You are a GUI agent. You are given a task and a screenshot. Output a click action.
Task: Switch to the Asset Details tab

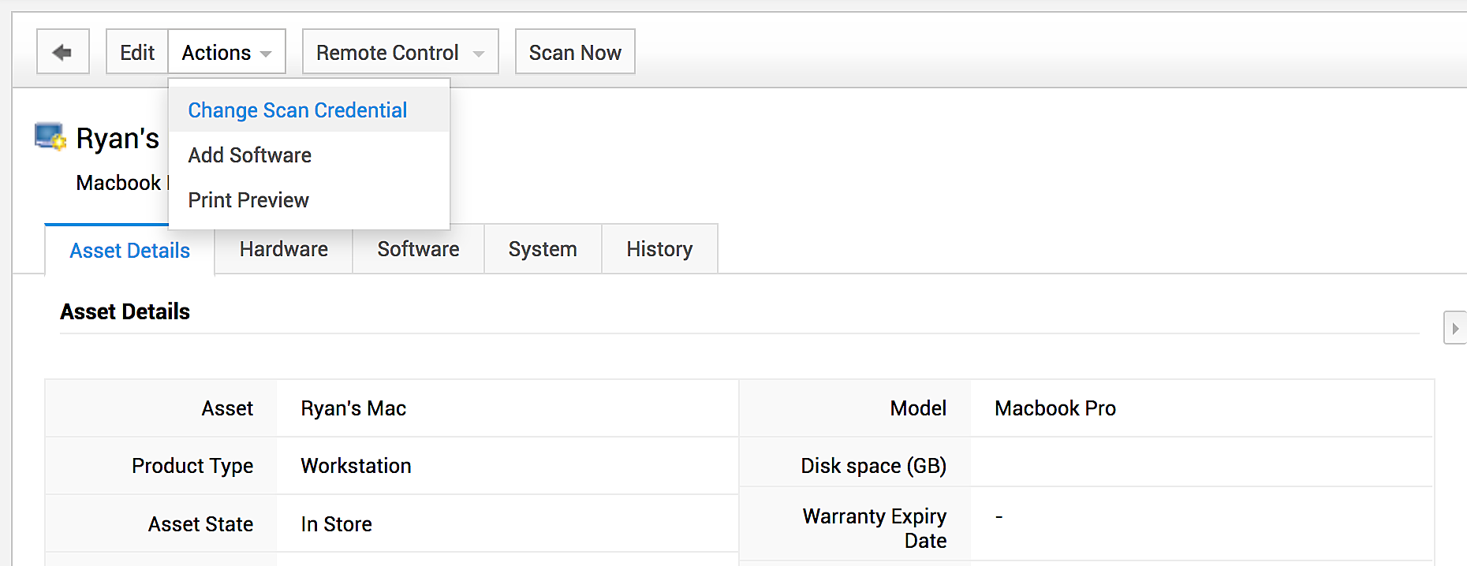pos(130,251)
